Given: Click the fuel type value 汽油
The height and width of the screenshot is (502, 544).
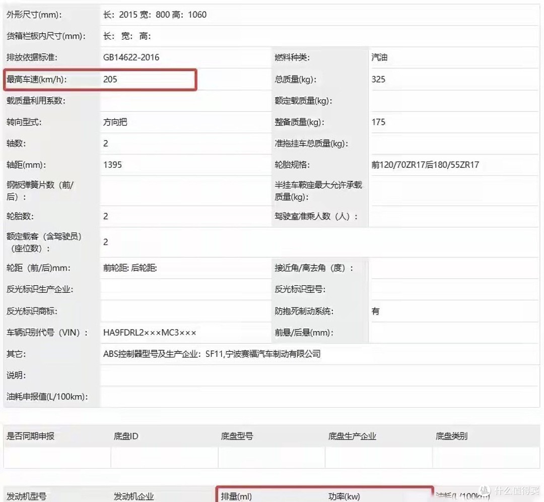Looking at the screenshot, I should [x=379, y=57].
